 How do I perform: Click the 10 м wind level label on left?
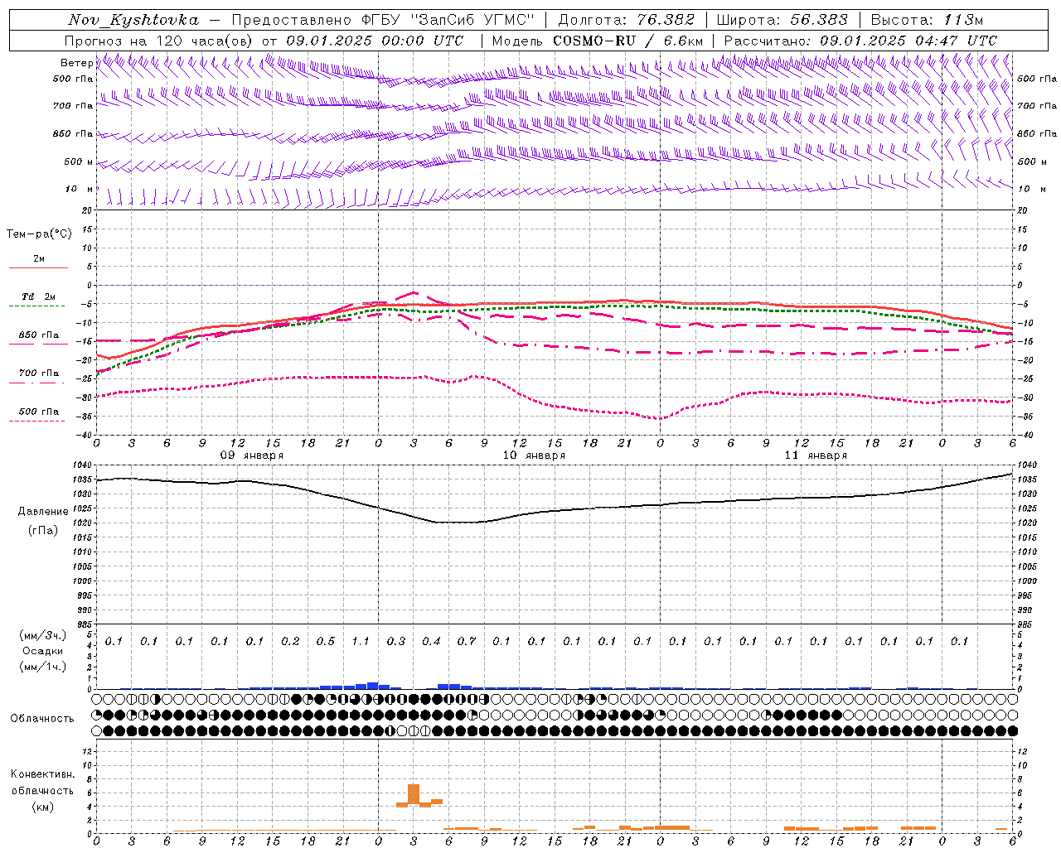(79, 189)
